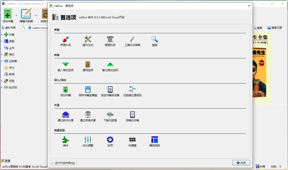Open 杂项 miscellaneous settings

pos(110,142)
